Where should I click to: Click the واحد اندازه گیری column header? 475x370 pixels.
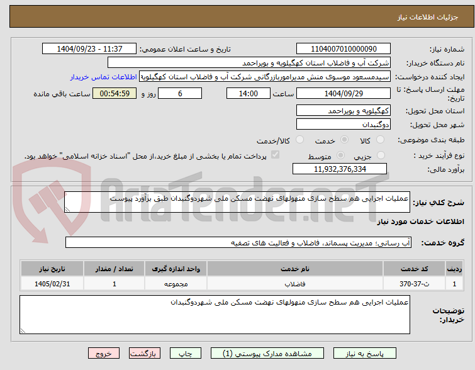[176, 269]
